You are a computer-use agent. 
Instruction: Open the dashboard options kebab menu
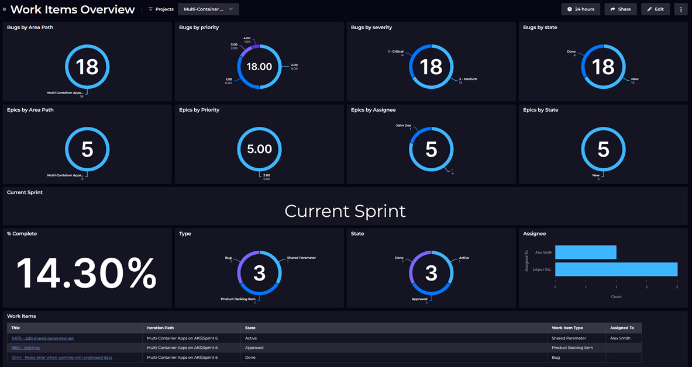tap(680, 9)
